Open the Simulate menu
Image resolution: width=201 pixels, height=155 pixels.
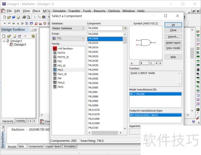coord(59,11)
